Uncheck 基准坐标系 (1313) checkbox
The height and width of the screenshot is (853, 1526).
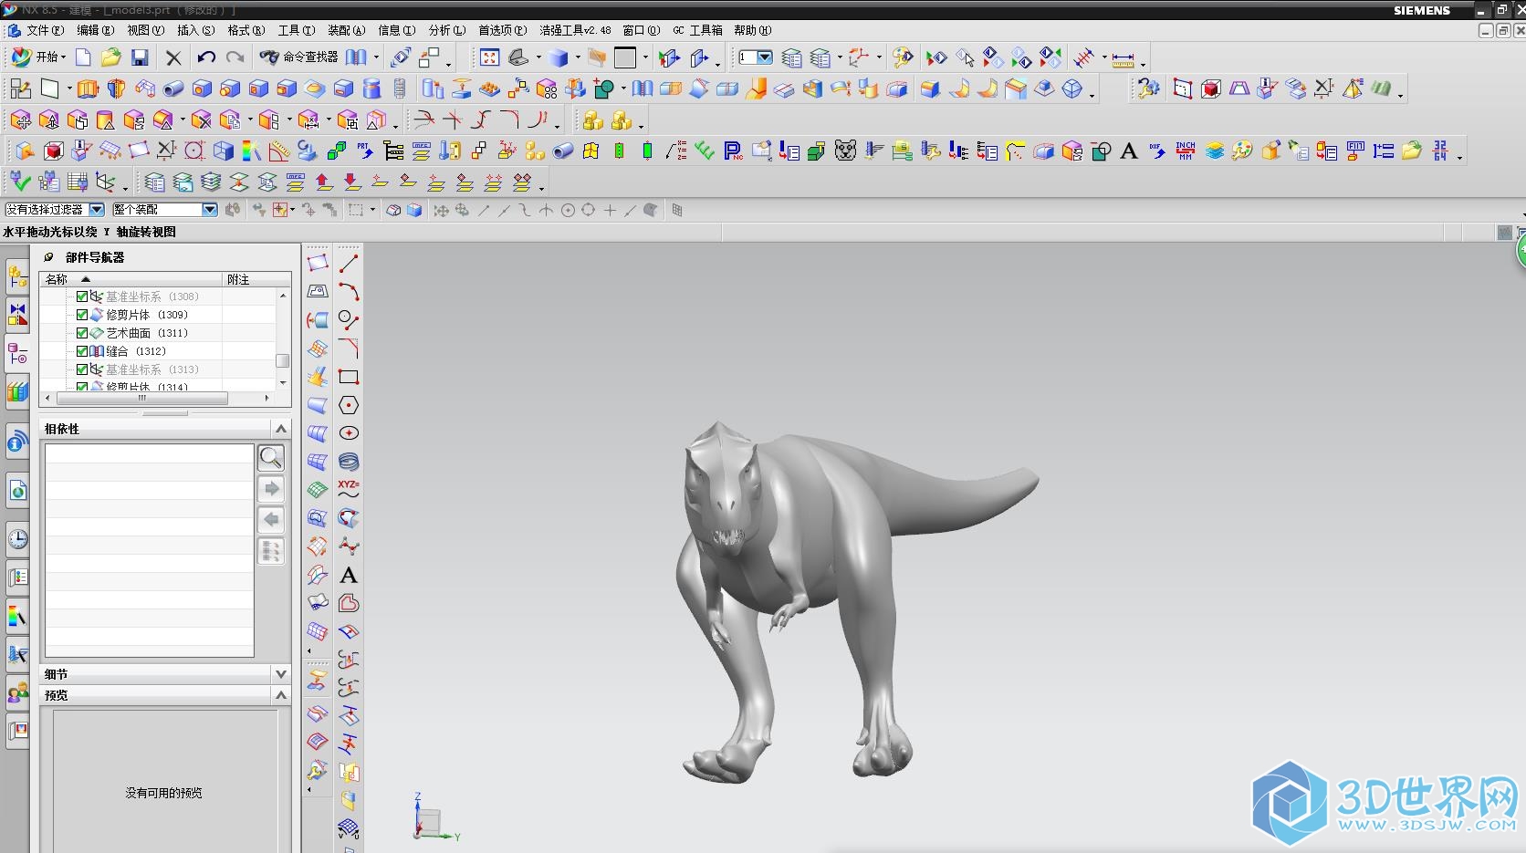(82, 369)
